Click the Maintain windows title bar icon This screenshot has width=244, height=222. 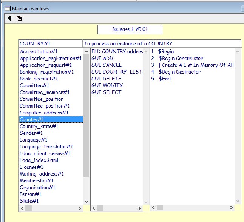[7, 8]
